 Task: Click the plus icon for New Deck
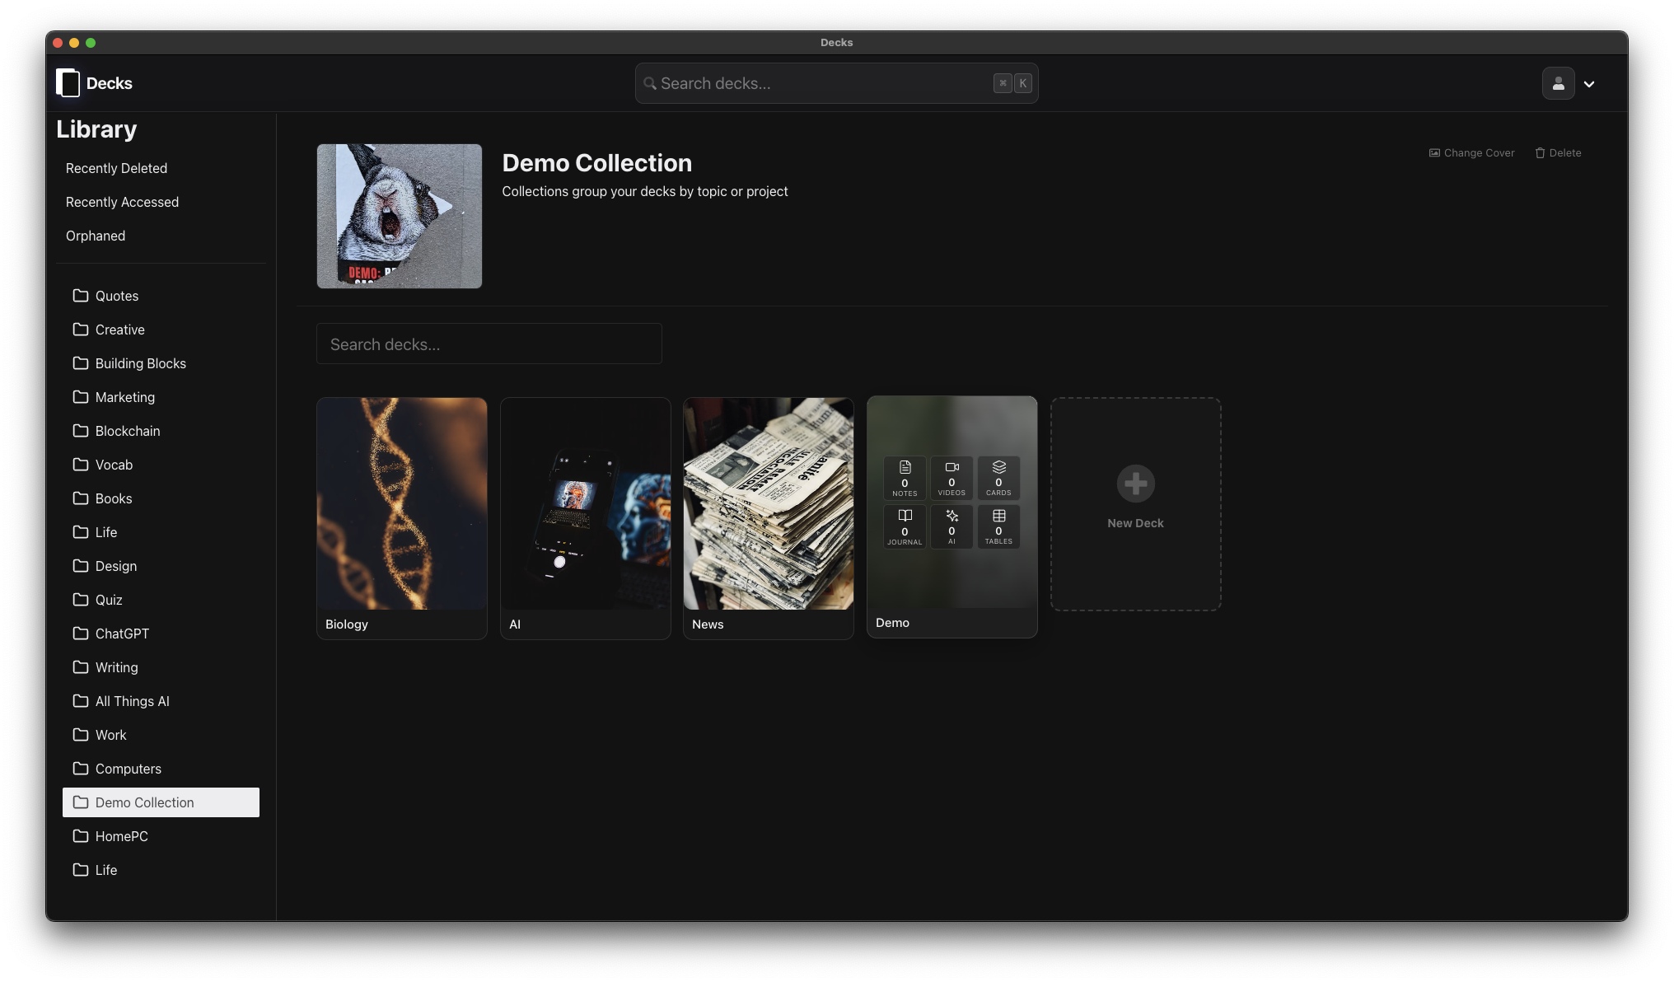tap(1135, 484)
